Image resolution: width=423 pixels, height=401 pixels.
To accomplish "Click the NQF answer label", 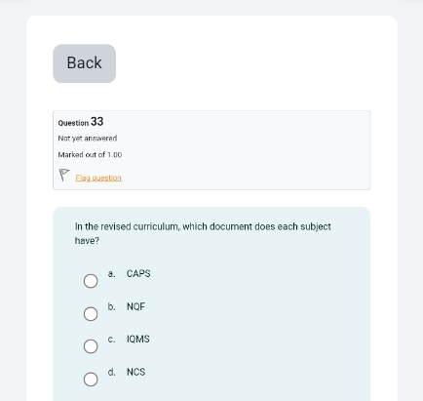I will coord(135,306).
